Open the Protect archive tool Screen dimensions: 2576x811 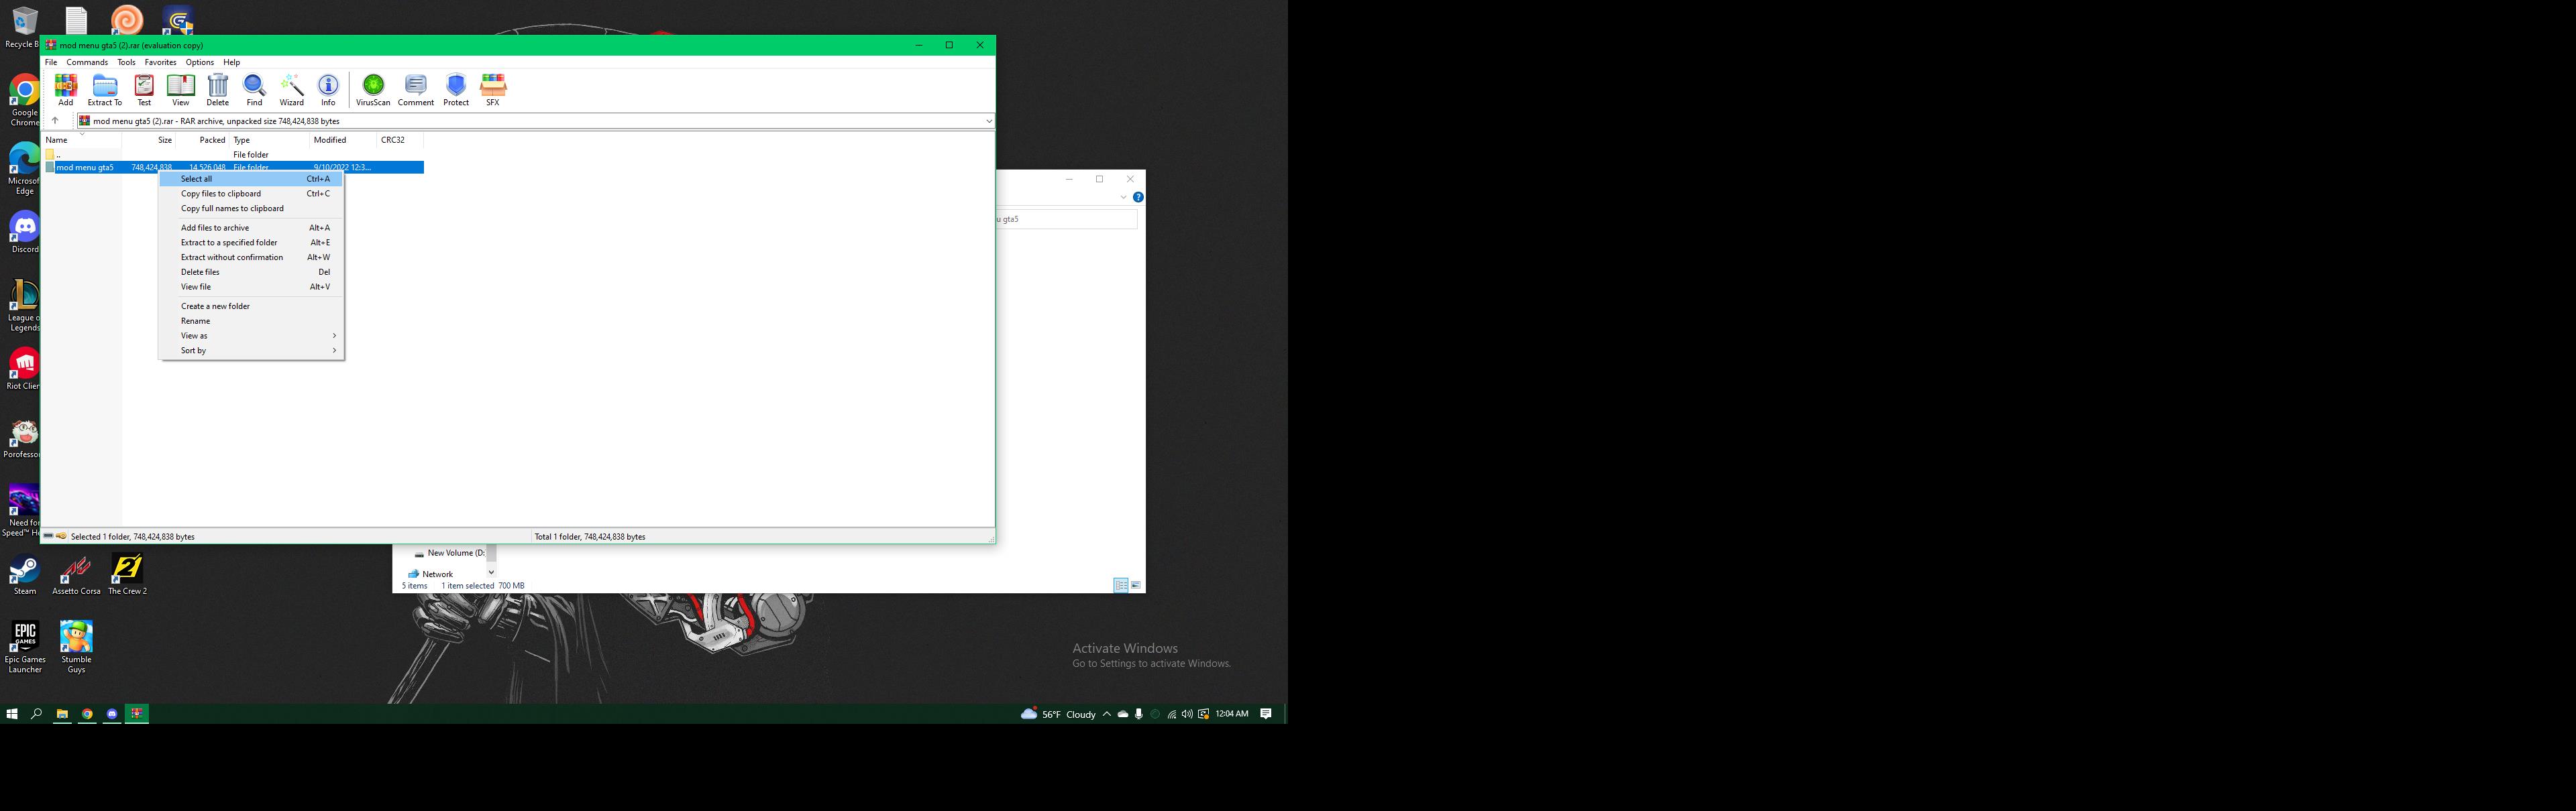pos(456,89)
